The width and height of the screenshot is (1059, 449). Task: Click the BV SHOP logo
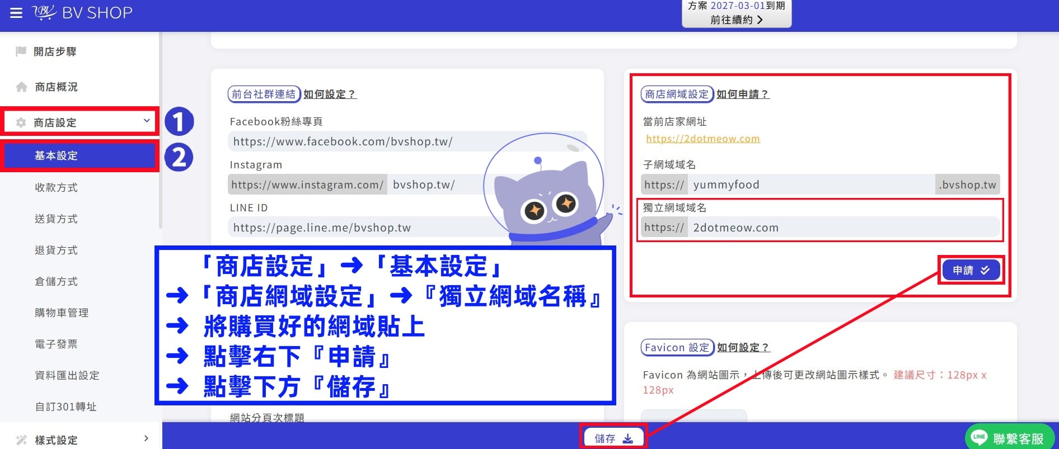pyautogui.click(x=82, y=13)
